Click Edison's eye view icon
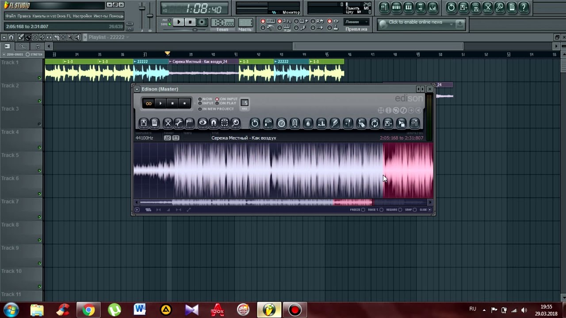Viewport: 566px width, 318px height. [x=203, y=123]
